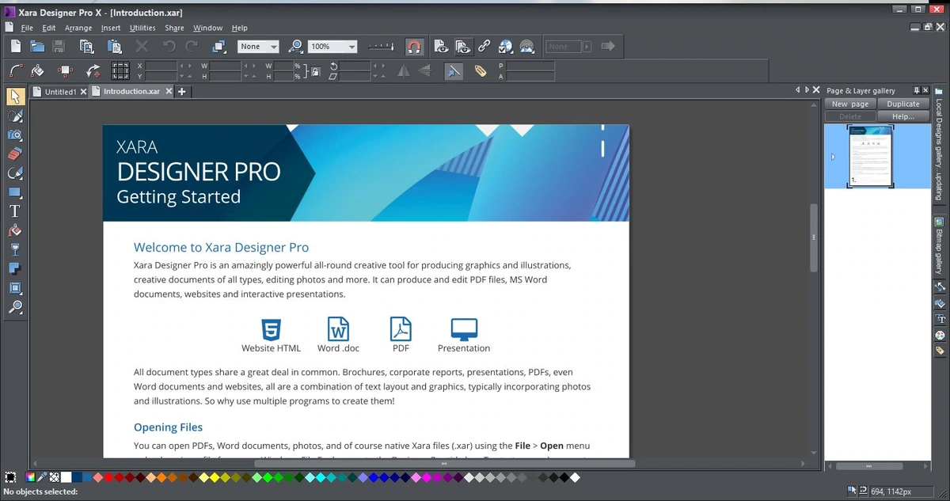Open the Bitmap gallery side tab
950x501 pixels.
[x=940, y=245]
